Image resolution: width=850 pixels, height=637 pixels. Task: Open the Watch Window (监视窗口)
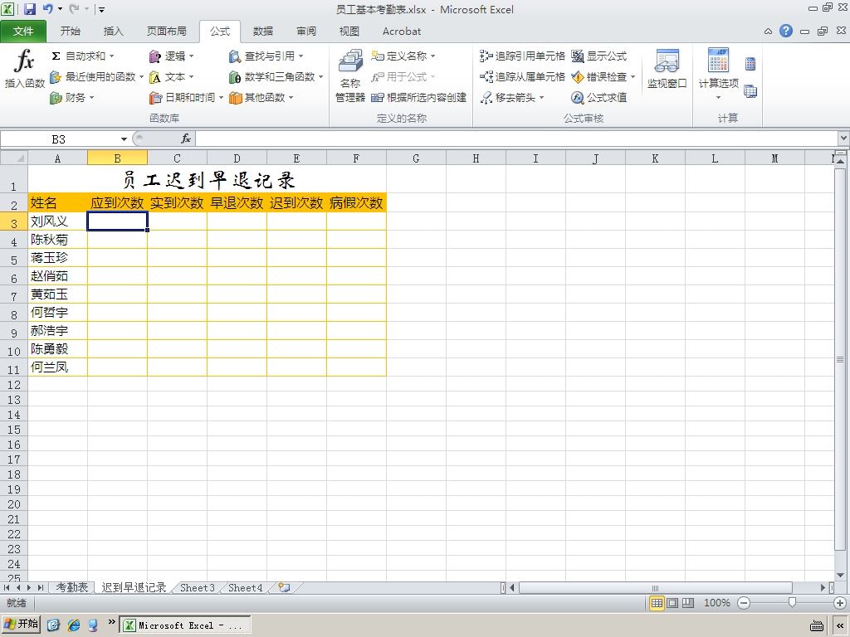[x=667, y=69]
